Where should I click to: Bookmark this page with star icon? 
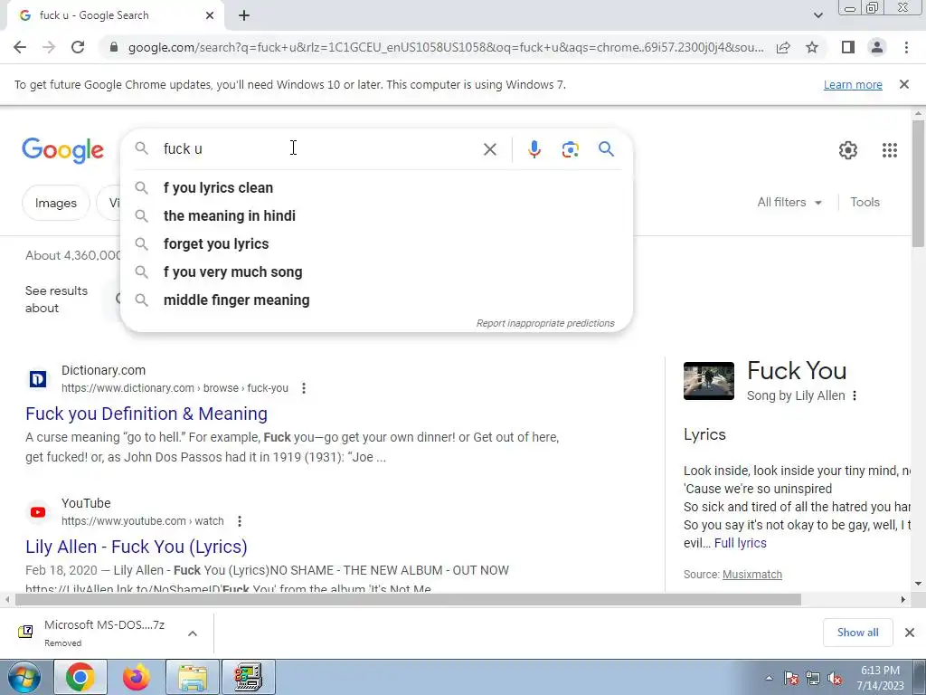pos(812,47)
